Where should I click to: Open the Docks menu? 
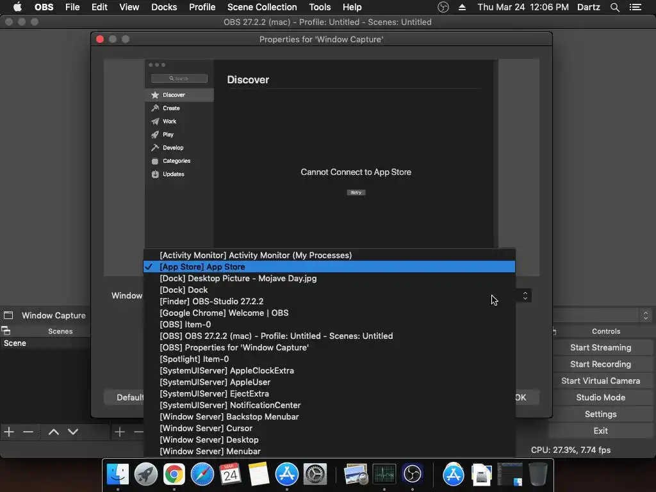click(x=164, y=7)
